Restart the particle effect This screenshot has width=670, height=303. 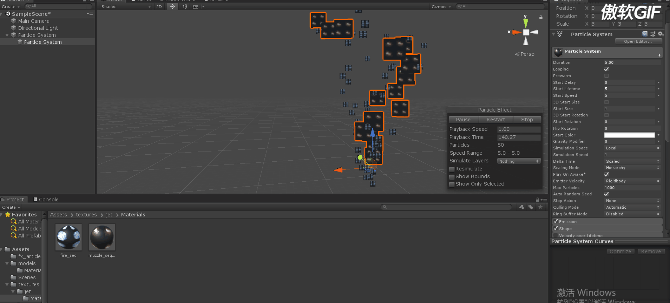496,120
